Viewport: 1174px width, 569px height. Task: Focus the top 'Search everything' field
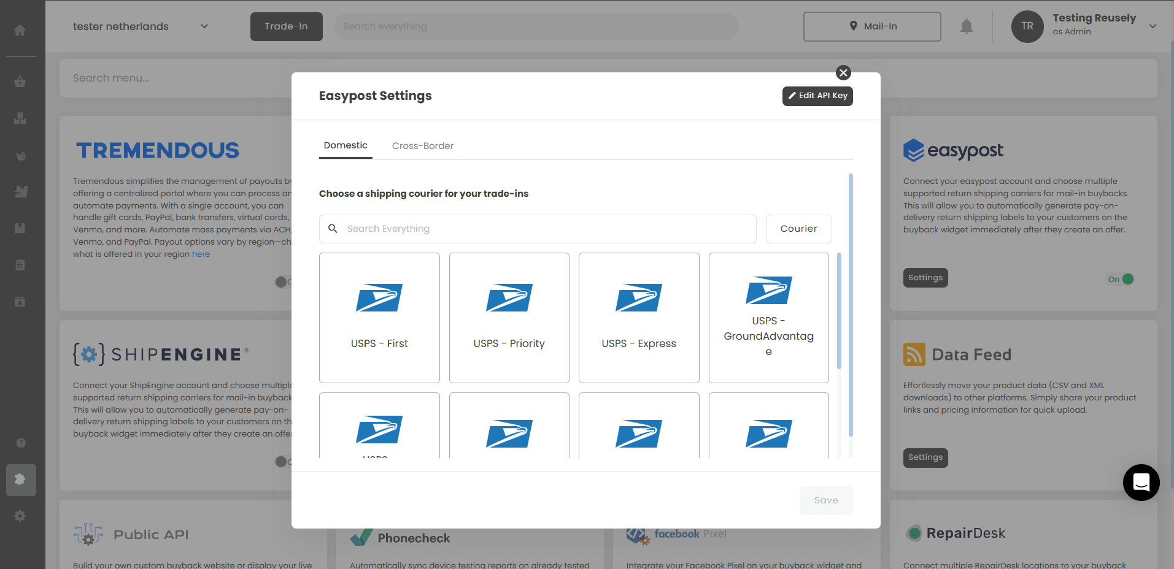tap(536, 26)
